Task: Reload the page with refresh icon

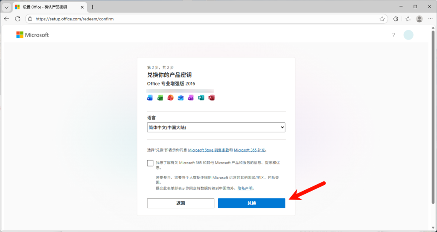Action: pyautogui.click(x=17, y=19)
